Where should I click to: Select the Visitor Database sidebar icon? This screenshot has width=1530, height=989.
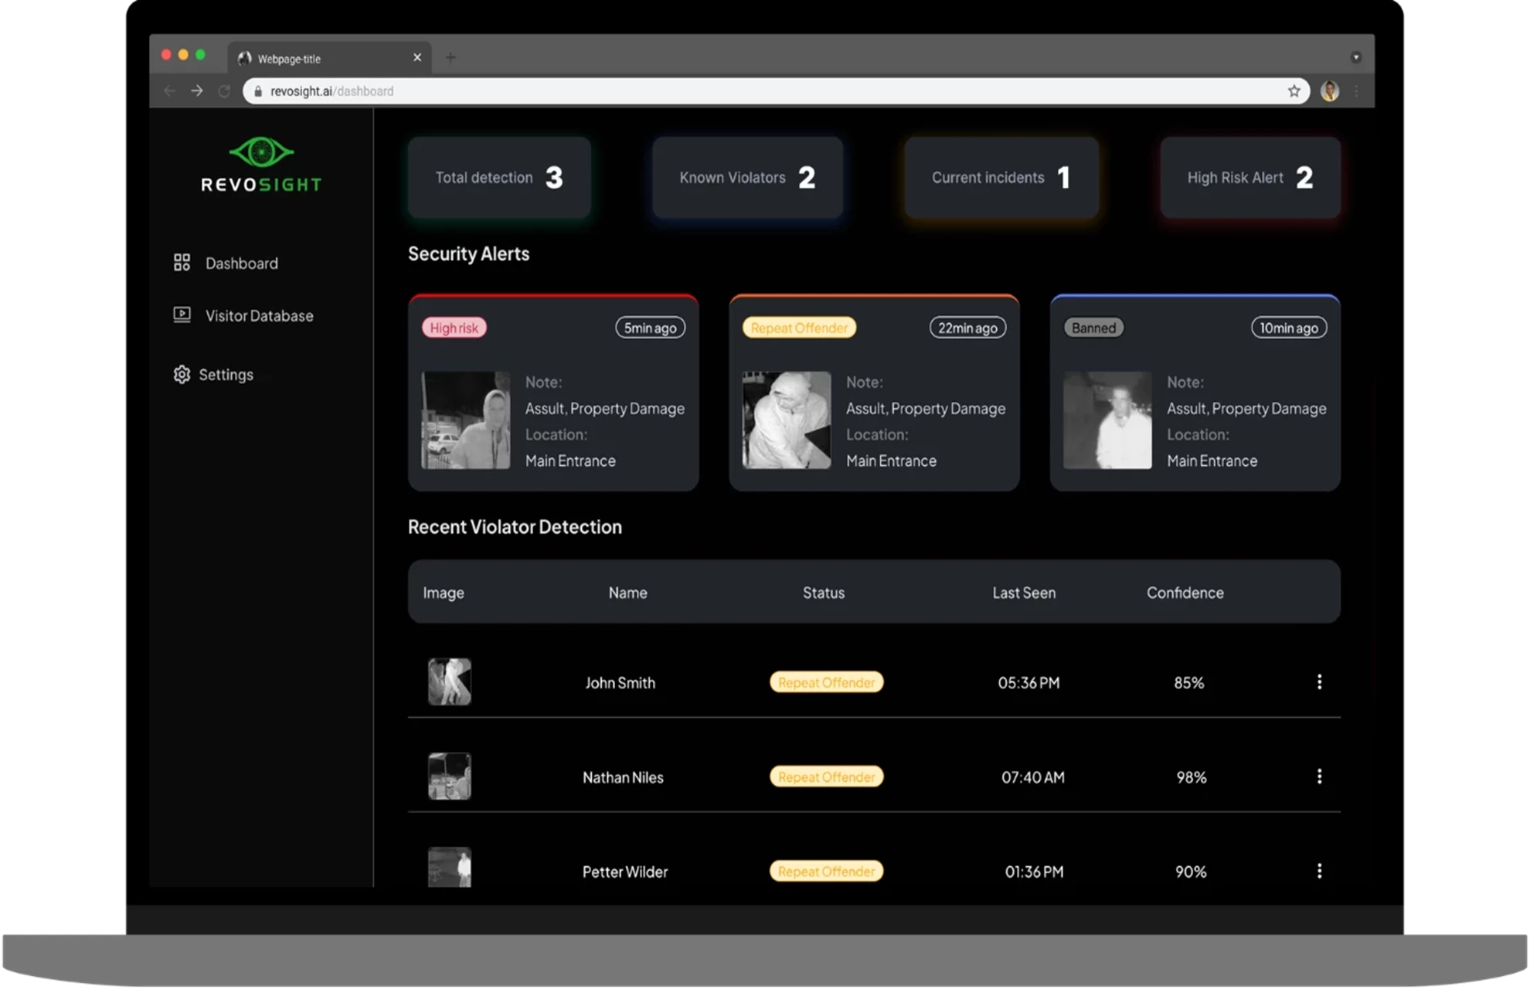182,314
